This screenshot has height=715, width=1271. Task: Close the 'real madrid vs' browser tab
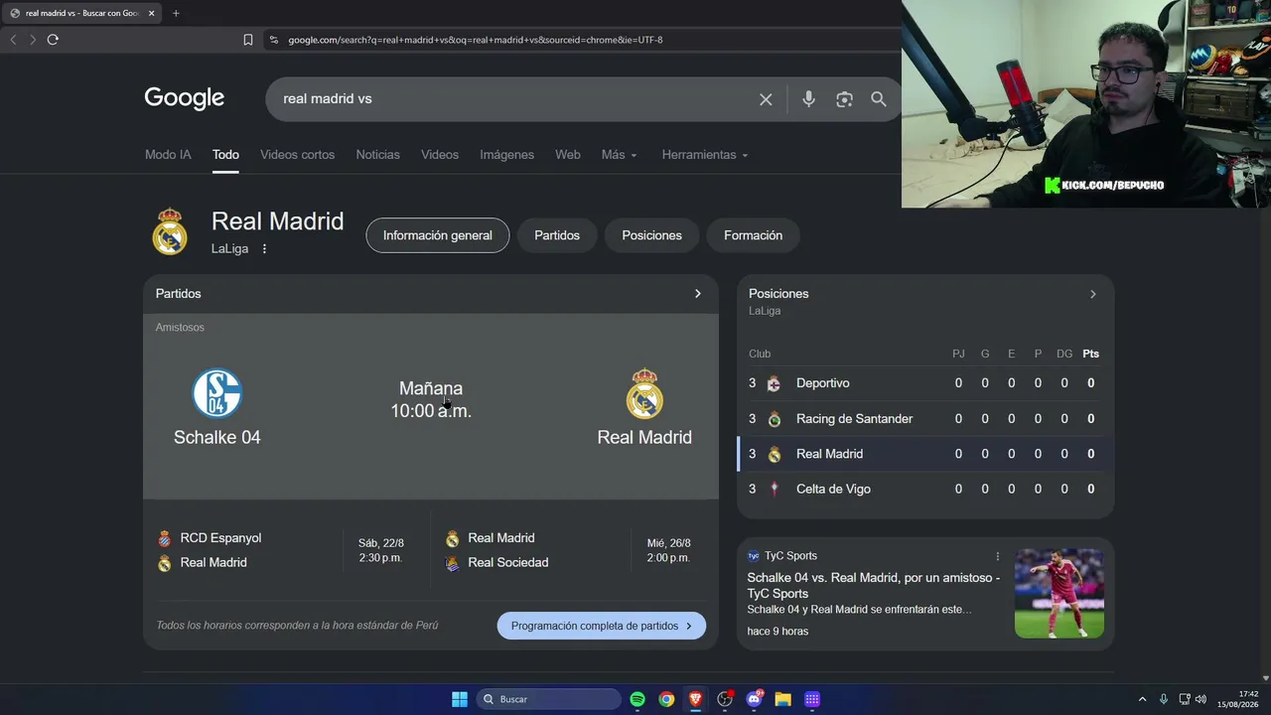tap(152, 13)
